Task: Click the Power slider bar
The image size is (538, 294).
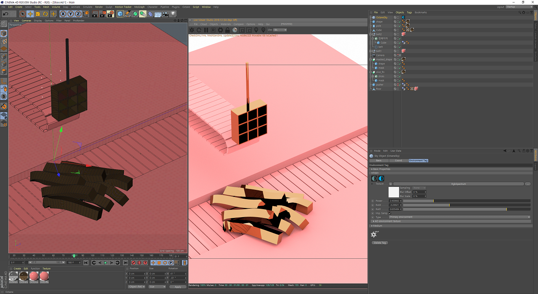Action: (467, 201)
